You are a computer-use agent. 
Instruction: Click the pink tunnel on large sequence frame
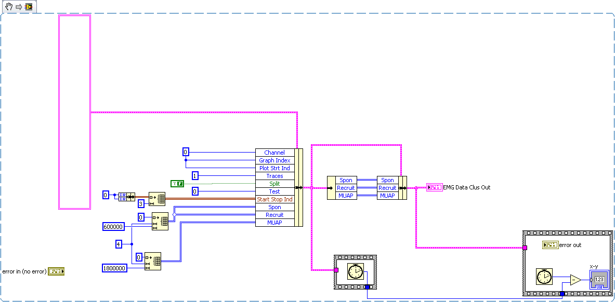pos(525,248)
